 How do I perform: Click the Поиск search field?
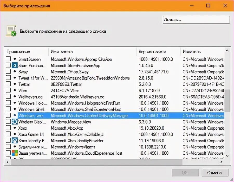click(x=196, y=20)
